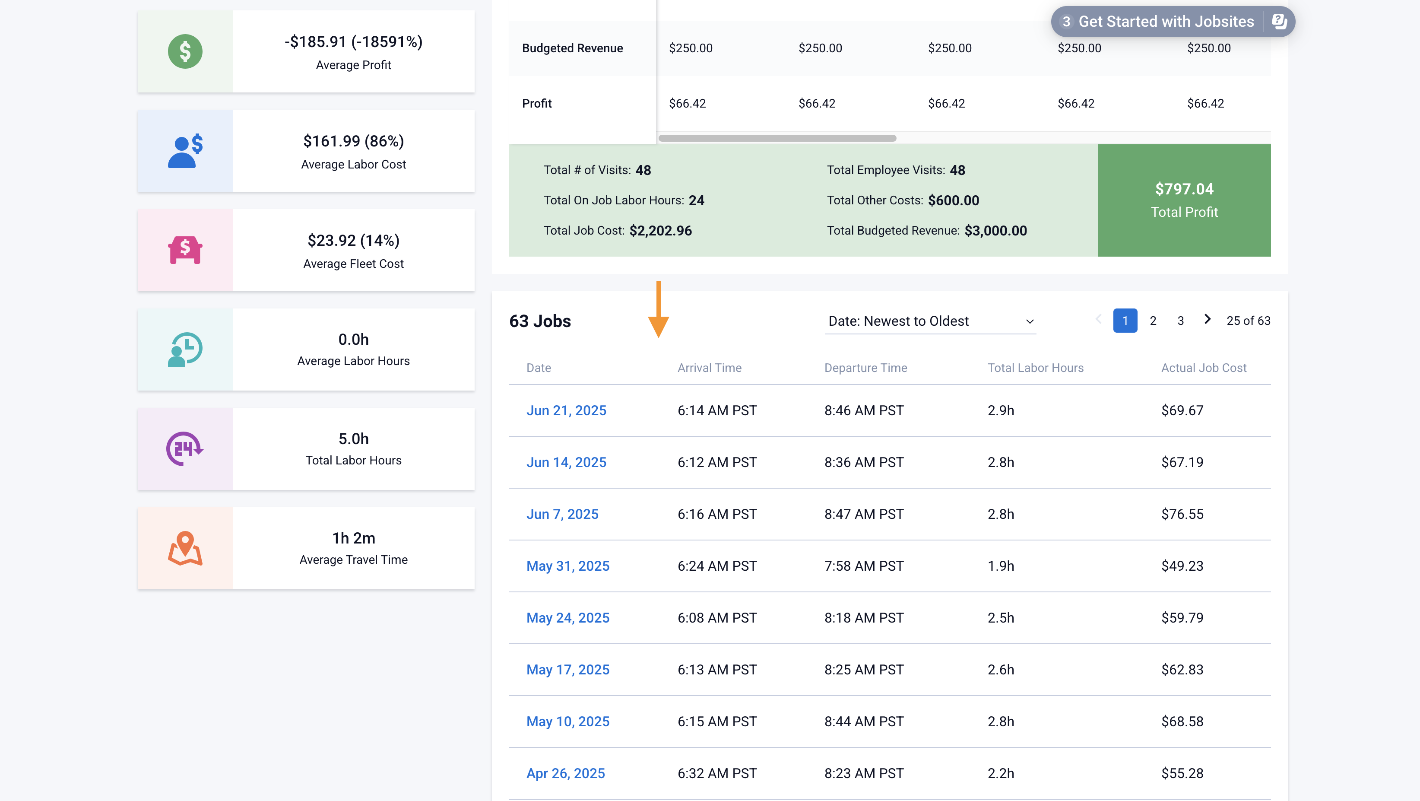Click the green Total Profit box
The height and width of the screenshot is (801, 1420).
click(x=1183, y=200)
